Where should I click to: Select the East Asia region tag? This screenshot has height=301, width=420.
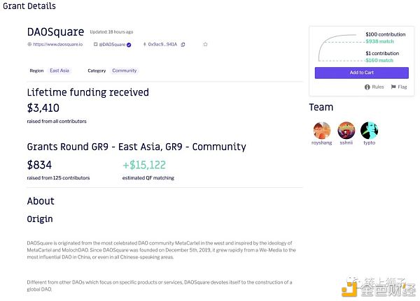59,71
